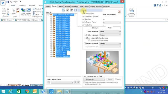The width and height of the screenshot is (168, 94).
Task: Click question icon right of Query dropdown
Action: coord(75,82)
